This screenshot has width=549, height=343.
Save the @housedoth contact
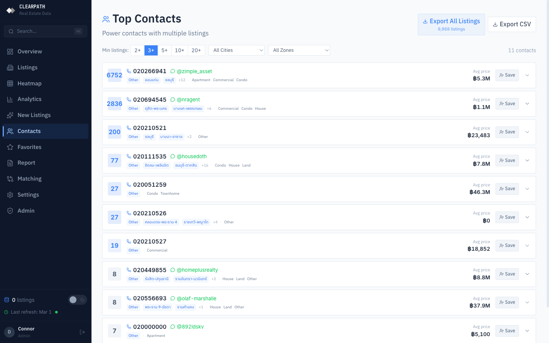507,160
